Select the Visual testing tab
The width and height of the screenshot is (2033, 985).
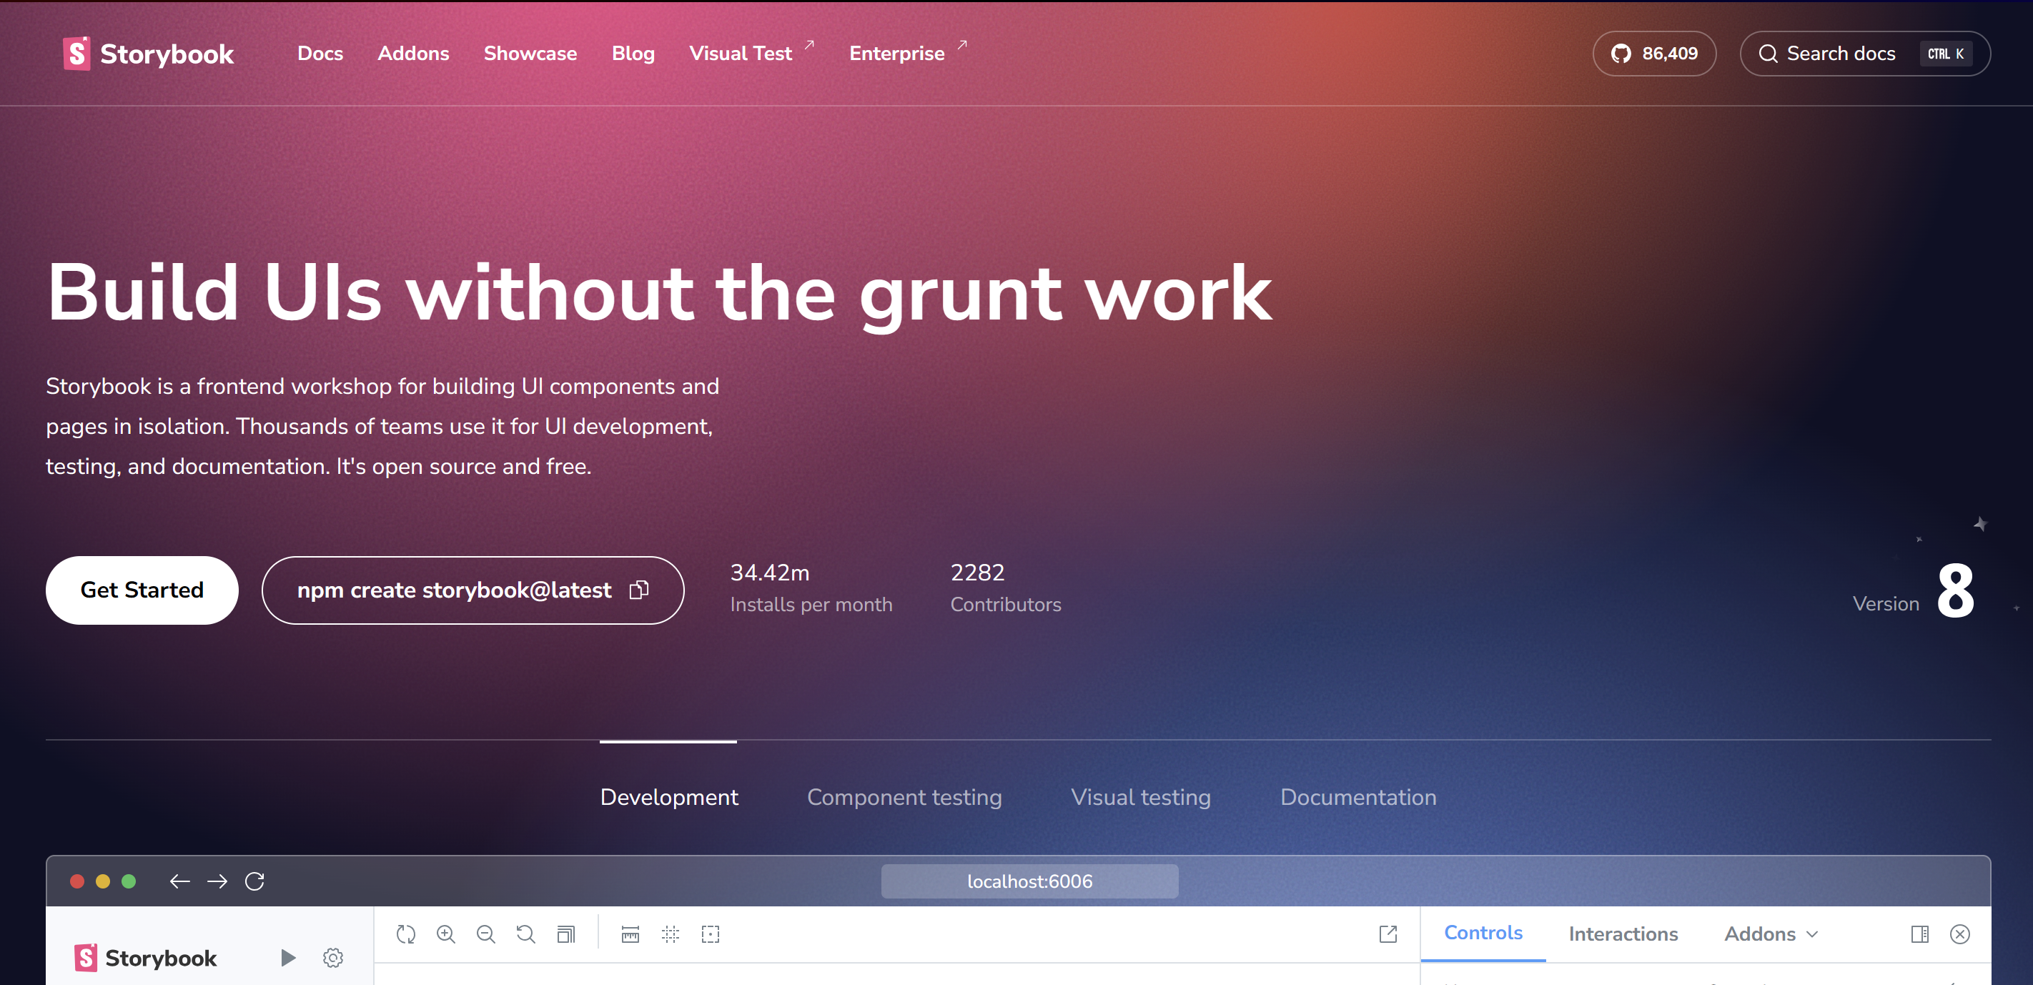1140,796
